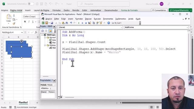Click the blue Undo arrow in VBA toolbar

click(71, 23)
